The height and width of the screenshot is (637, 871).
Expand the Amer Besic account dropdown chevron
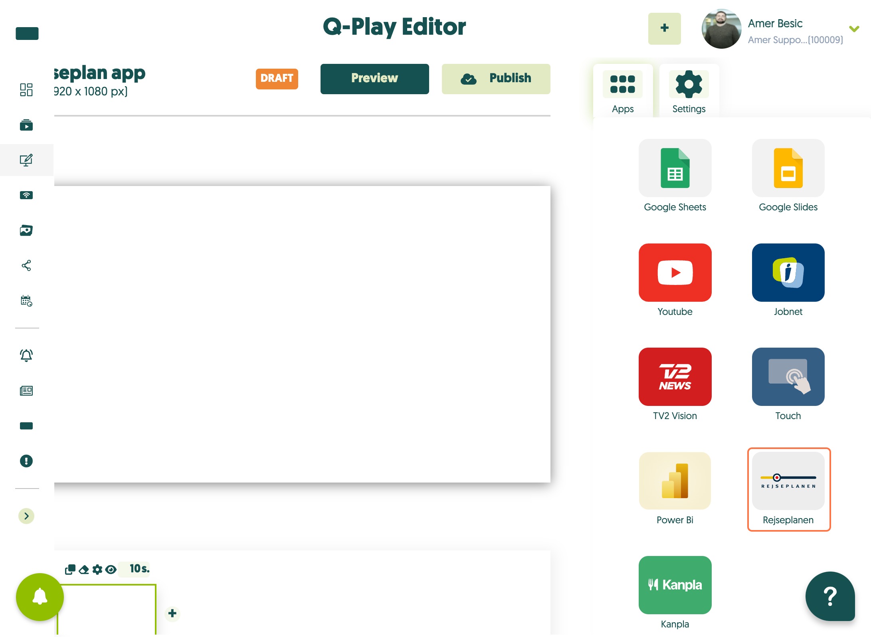point(854,29)
